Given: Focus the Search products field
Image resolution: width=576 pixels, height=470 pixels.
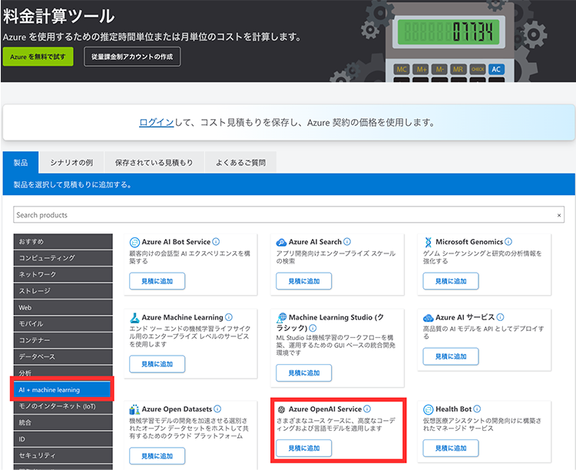Looking at the screenshot, I should [x=289, y=214].
